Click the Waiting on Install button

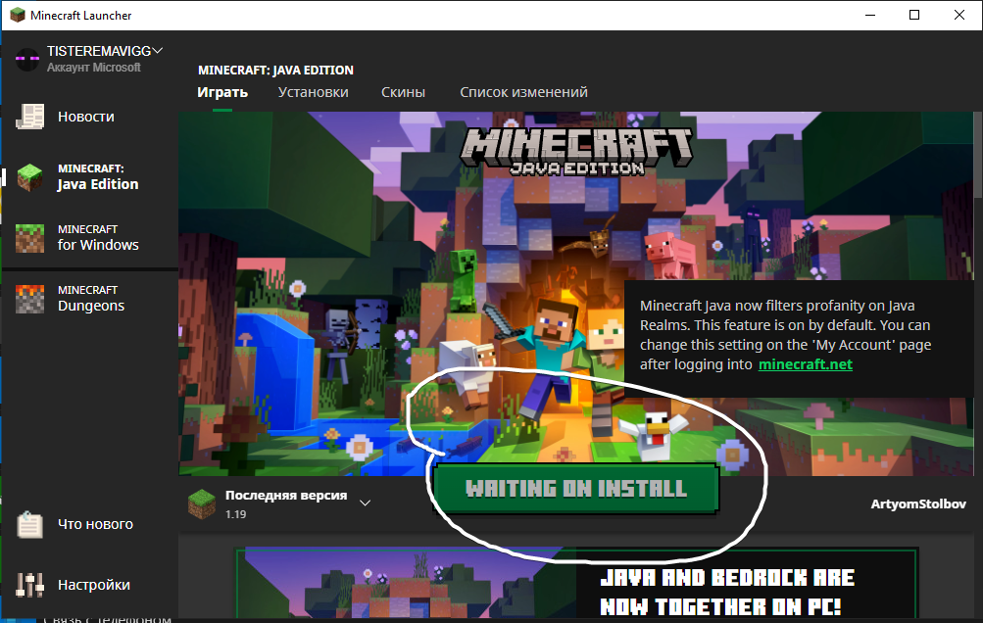575,489
